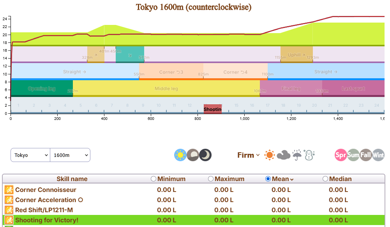Open the Firm ground condition dropdown
The width and height of the screenshot is (390, 227).
[x=249, y=155]
